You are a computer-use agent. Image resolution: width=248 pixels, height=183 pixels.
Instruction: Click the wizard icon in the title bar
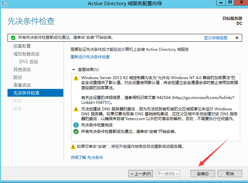[x=4, y=3]
